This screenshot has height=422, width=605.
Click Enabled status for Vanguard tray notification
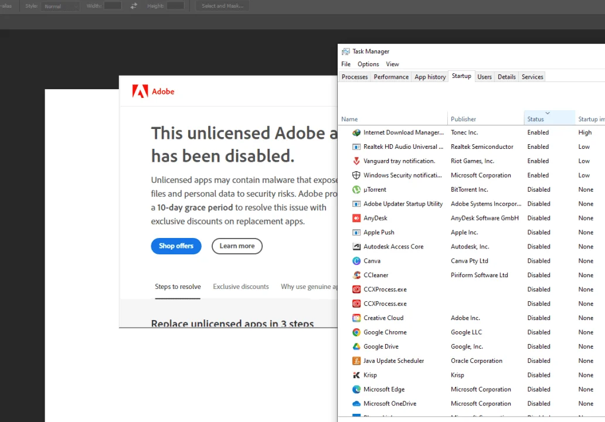(x=538, y=161)
